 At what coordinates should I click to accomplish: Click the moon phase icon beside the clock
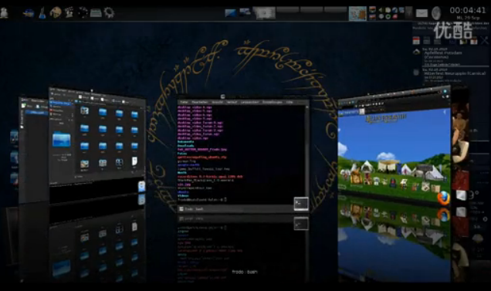[436, 13]
